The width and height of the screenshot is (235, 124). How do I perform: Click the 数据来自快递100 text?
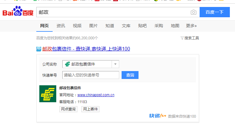pos(182,116)
